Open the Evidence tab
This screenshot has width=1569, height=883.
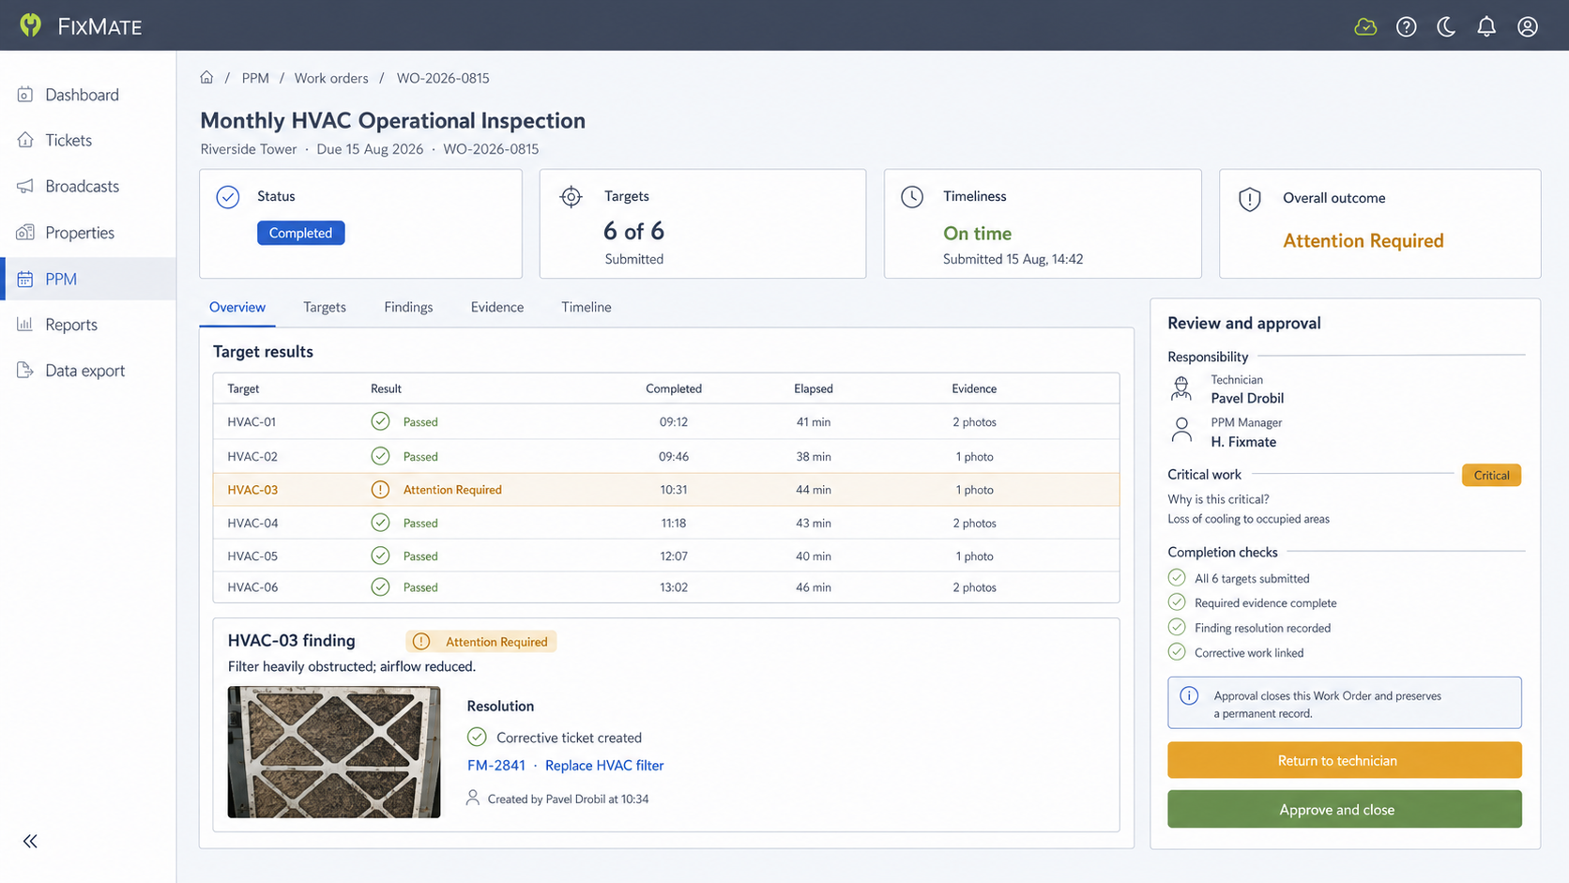click(497, 307)
